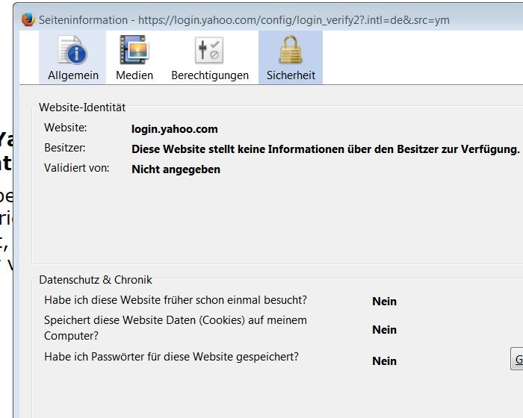Viewport: 523px width, 418px height.
Task: Click the "Website-Identität" section heading
Action: [x=82, y=107]
